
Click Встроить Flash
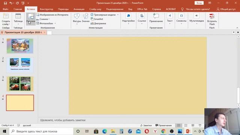pos(212,19)
